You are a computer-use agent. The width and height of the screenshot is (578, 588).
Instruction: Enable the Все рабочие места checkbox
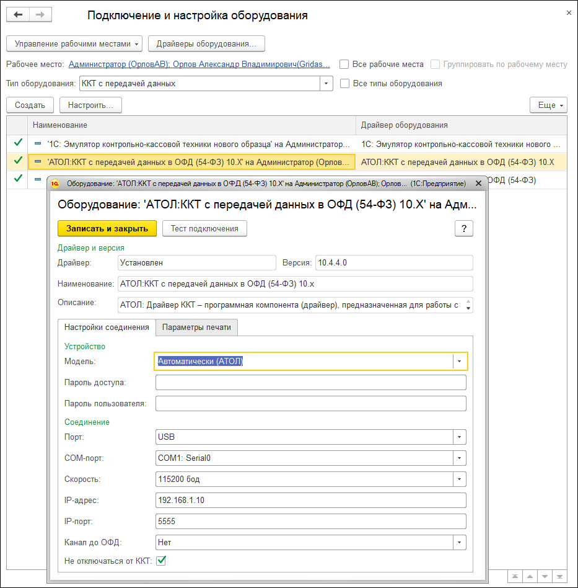[344, 64]
